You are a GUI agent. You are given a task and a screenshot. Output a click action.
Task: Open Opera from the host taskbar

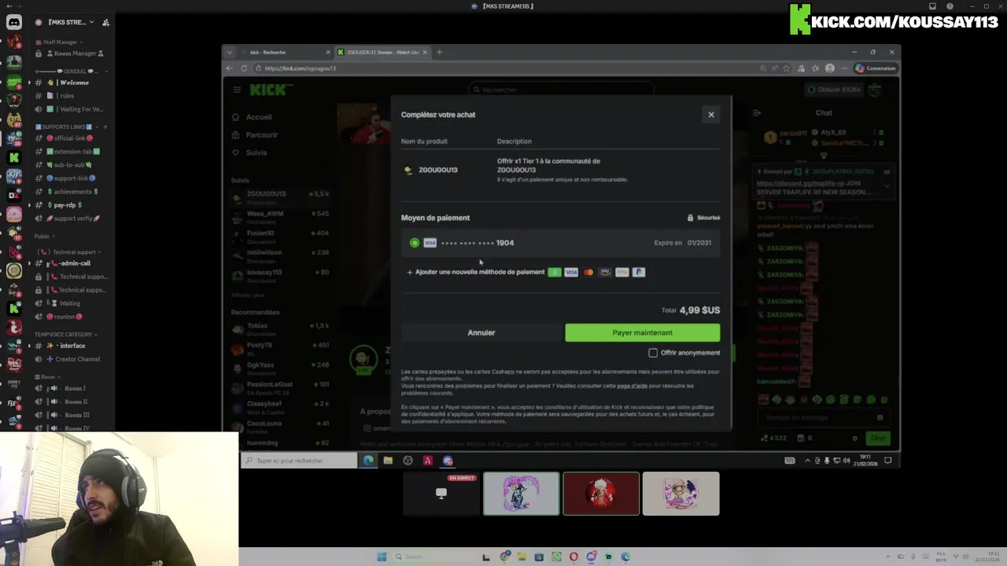pyautogui.click(x=574, y=557)
